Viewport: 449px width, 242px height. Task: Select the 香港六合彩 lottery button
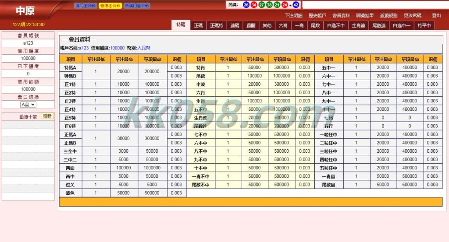tap(110, 6)
